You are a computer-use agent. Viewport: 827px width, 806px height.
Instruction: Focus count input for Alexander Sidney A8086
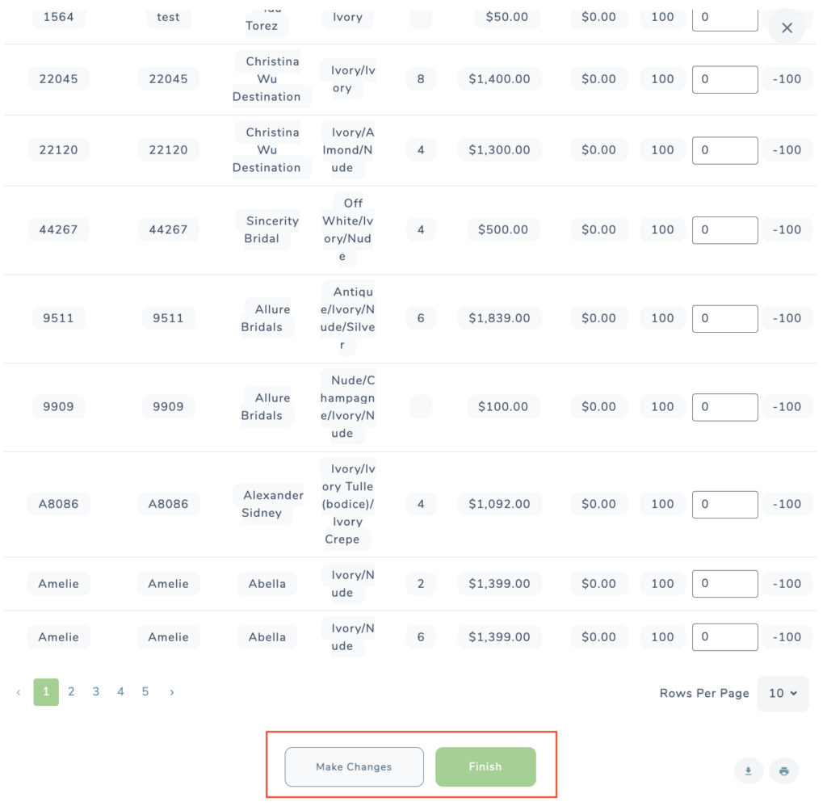724,504
